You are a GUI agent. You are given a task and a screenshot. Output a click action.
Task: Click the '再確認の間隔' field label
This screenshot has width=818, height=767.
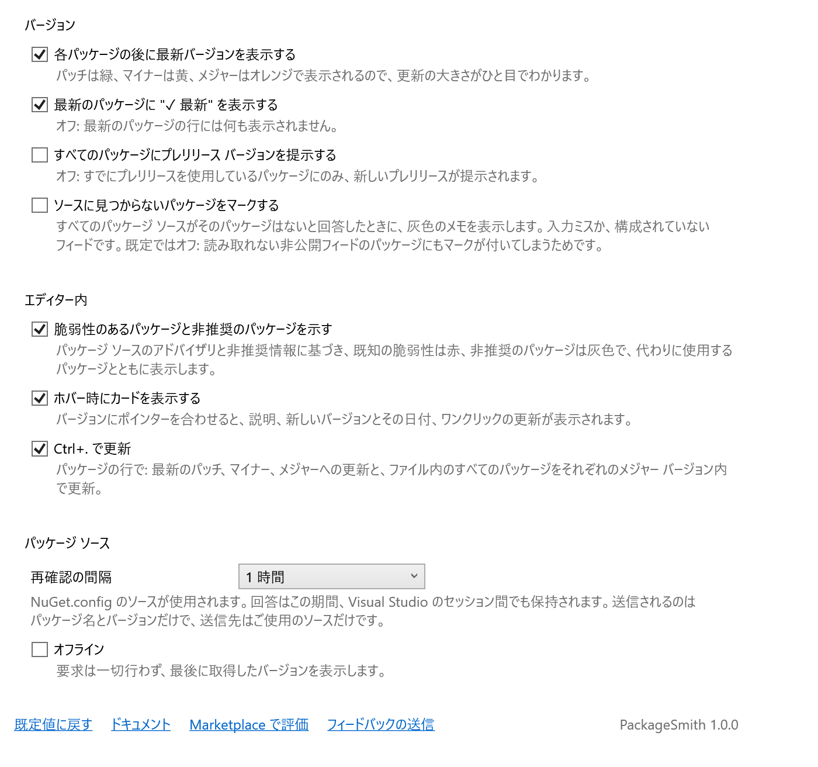(71, 578)
